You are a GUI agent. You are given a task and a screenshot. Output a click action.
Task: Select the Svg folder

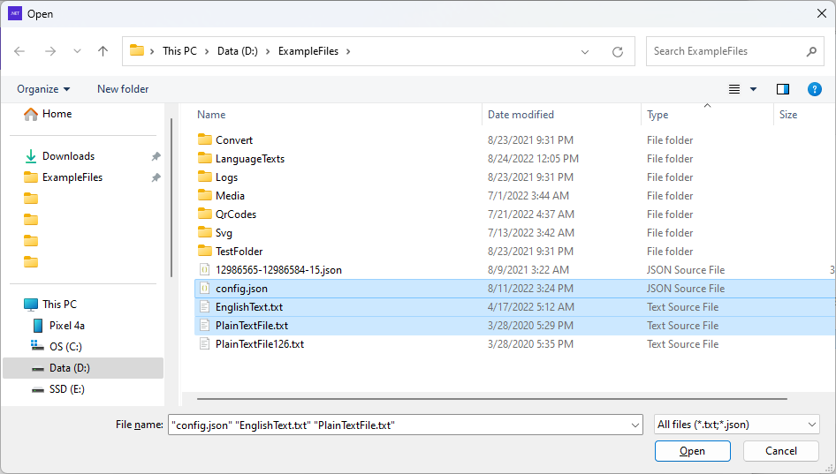224,233
